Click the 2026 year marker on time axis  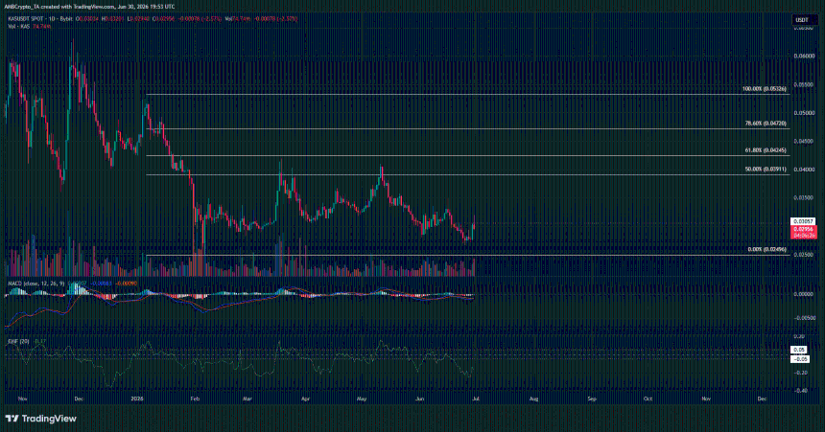(x=138, y=398)
